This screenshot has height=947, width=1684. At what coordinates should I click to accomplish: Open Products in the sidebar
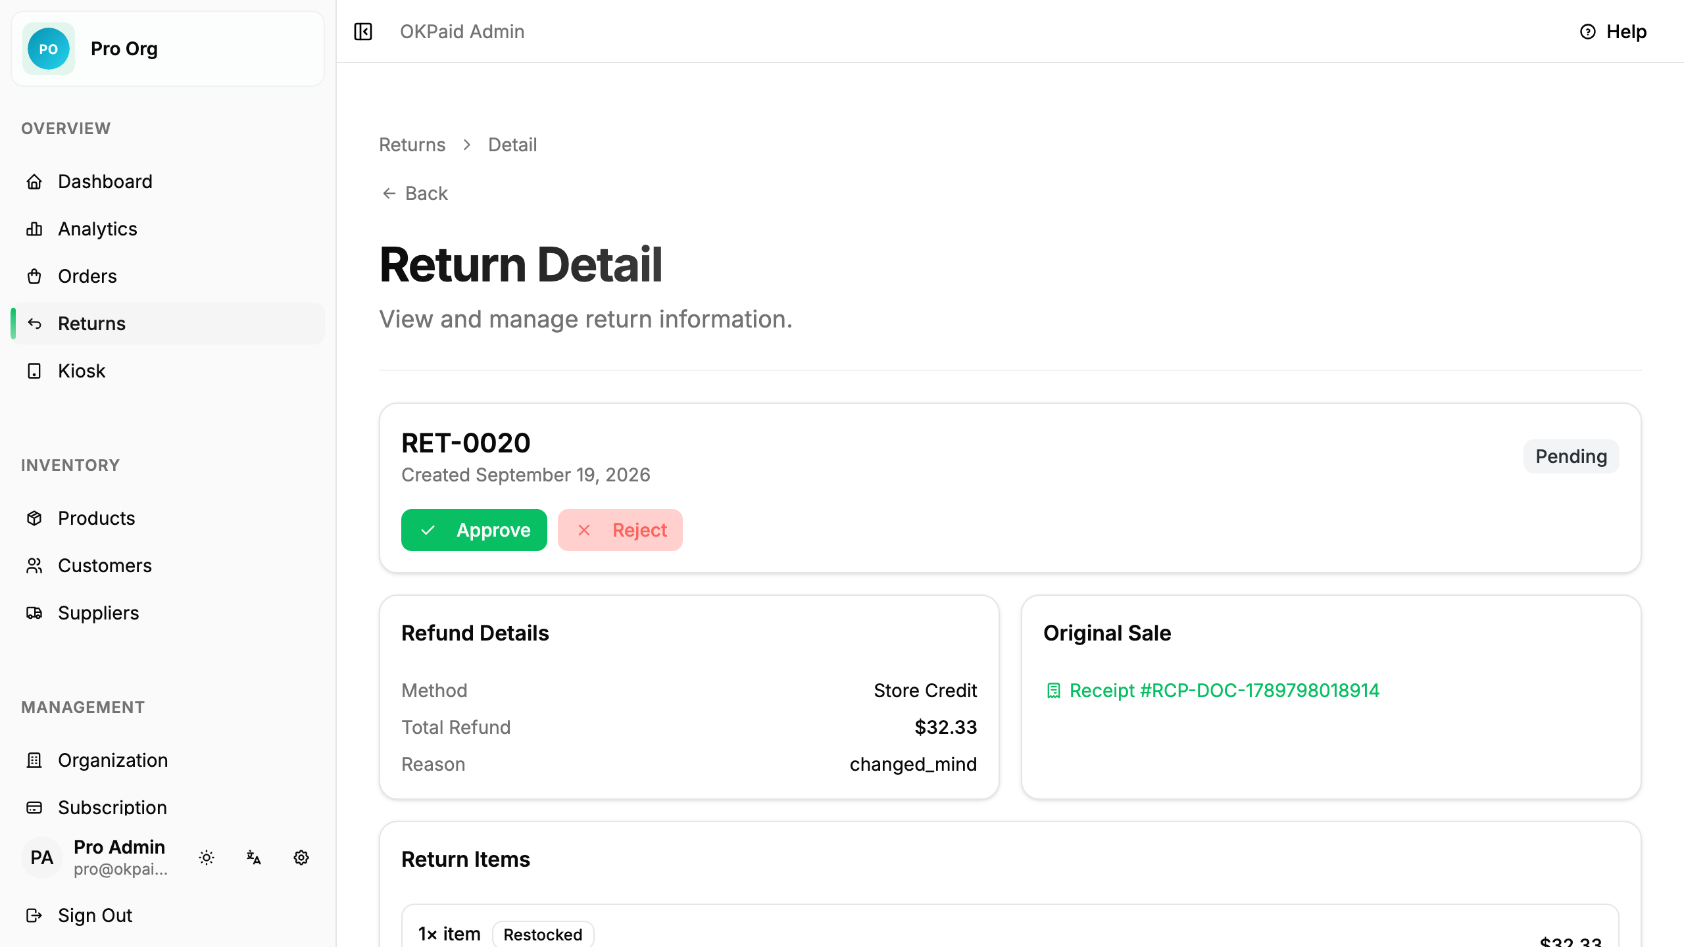pos(168,518)
